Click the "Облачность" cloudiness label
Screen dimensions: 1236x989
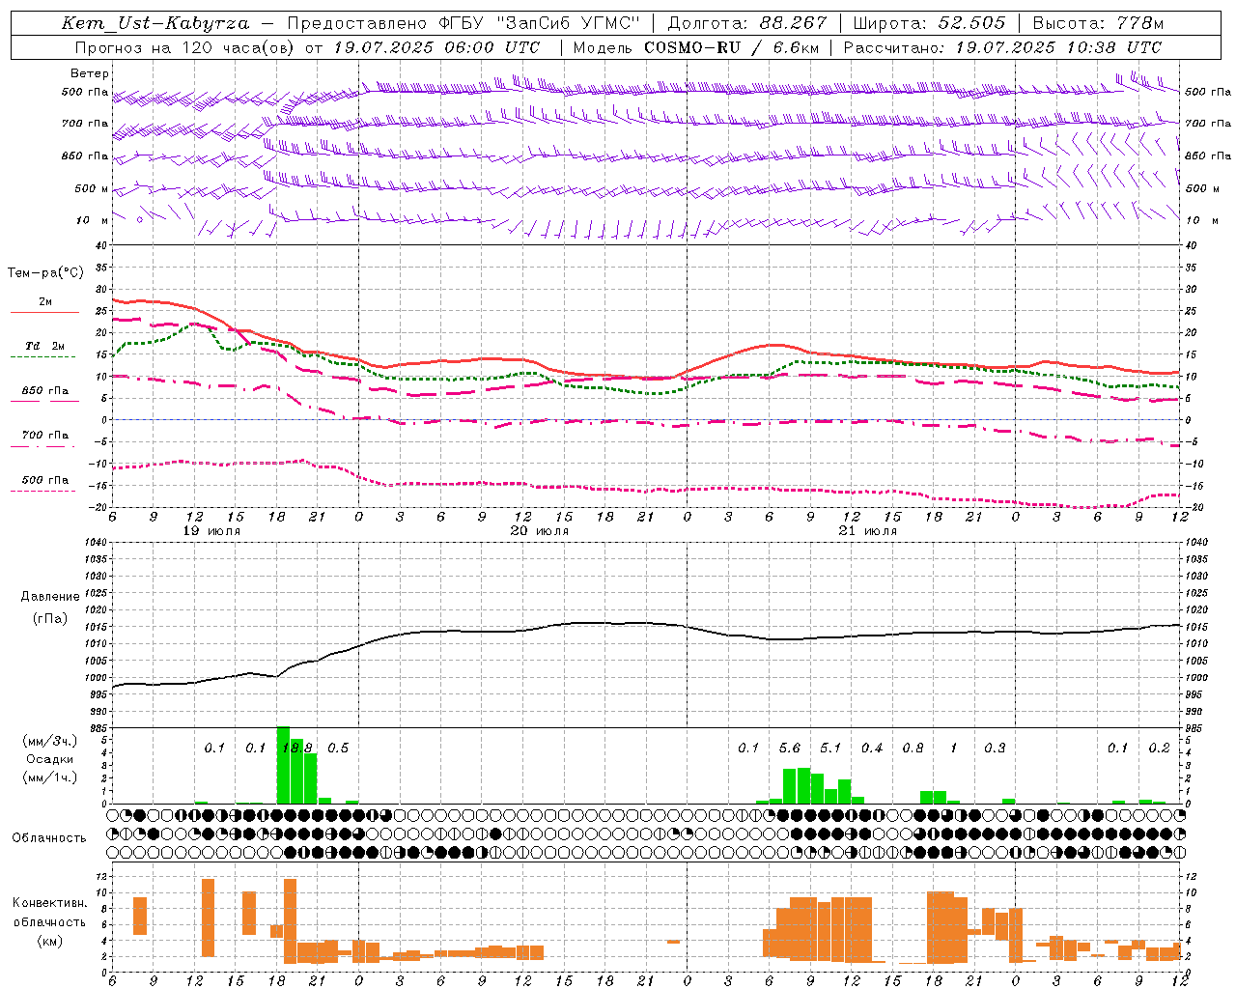click(x=49, y=837)
